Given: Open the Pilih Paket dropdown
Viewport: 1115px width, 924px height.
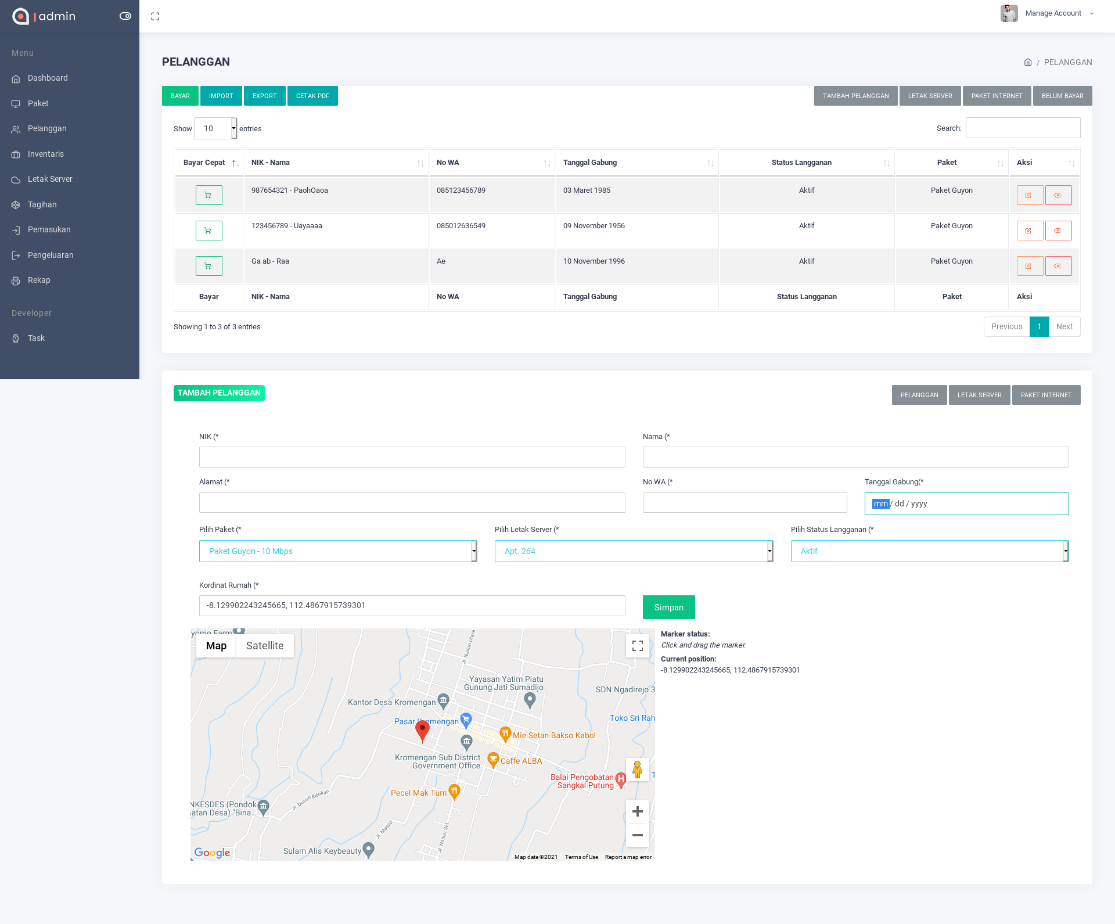Looking at the screenshot, I should 338,551.
